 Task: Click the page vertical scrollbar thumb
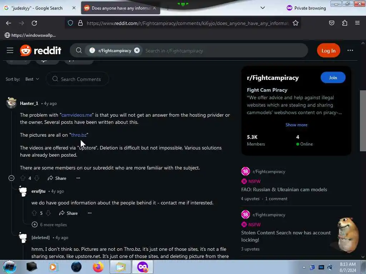363,121
